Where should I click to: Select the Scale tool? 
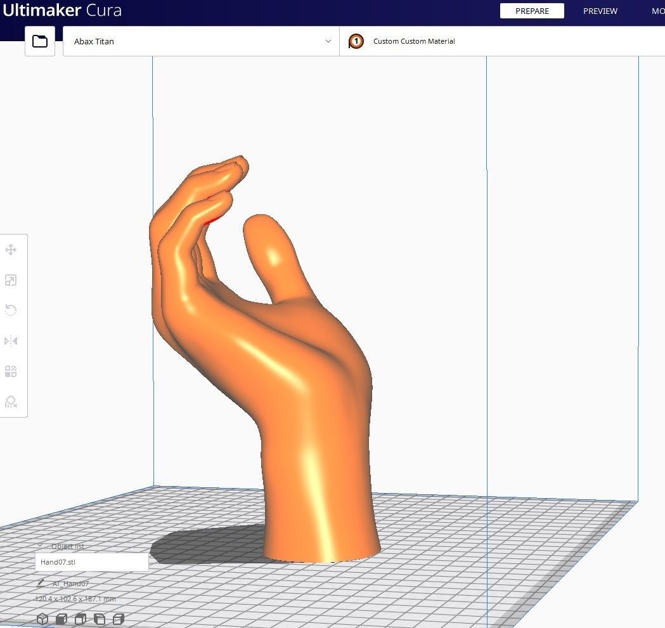pyautogui.click(x=11, y=280)
